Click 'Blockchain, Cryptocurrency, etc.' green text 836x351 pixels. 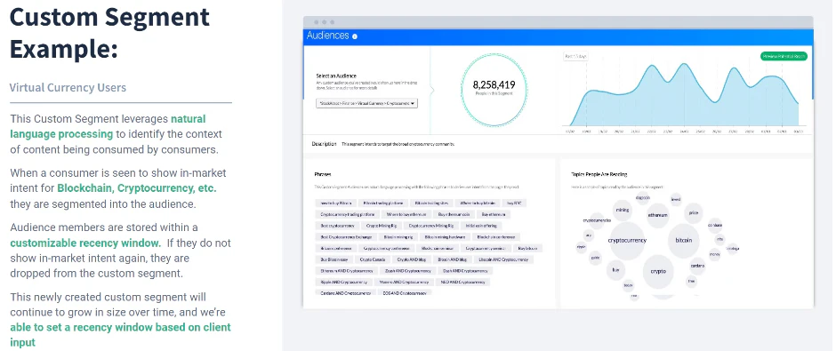(x=137, y=188)
